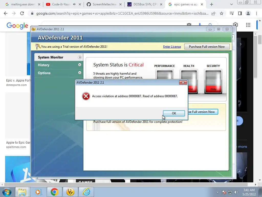This screenshot has width=262, height=197.
Task: Click the volume speaker tray icon
Action: 236,192
